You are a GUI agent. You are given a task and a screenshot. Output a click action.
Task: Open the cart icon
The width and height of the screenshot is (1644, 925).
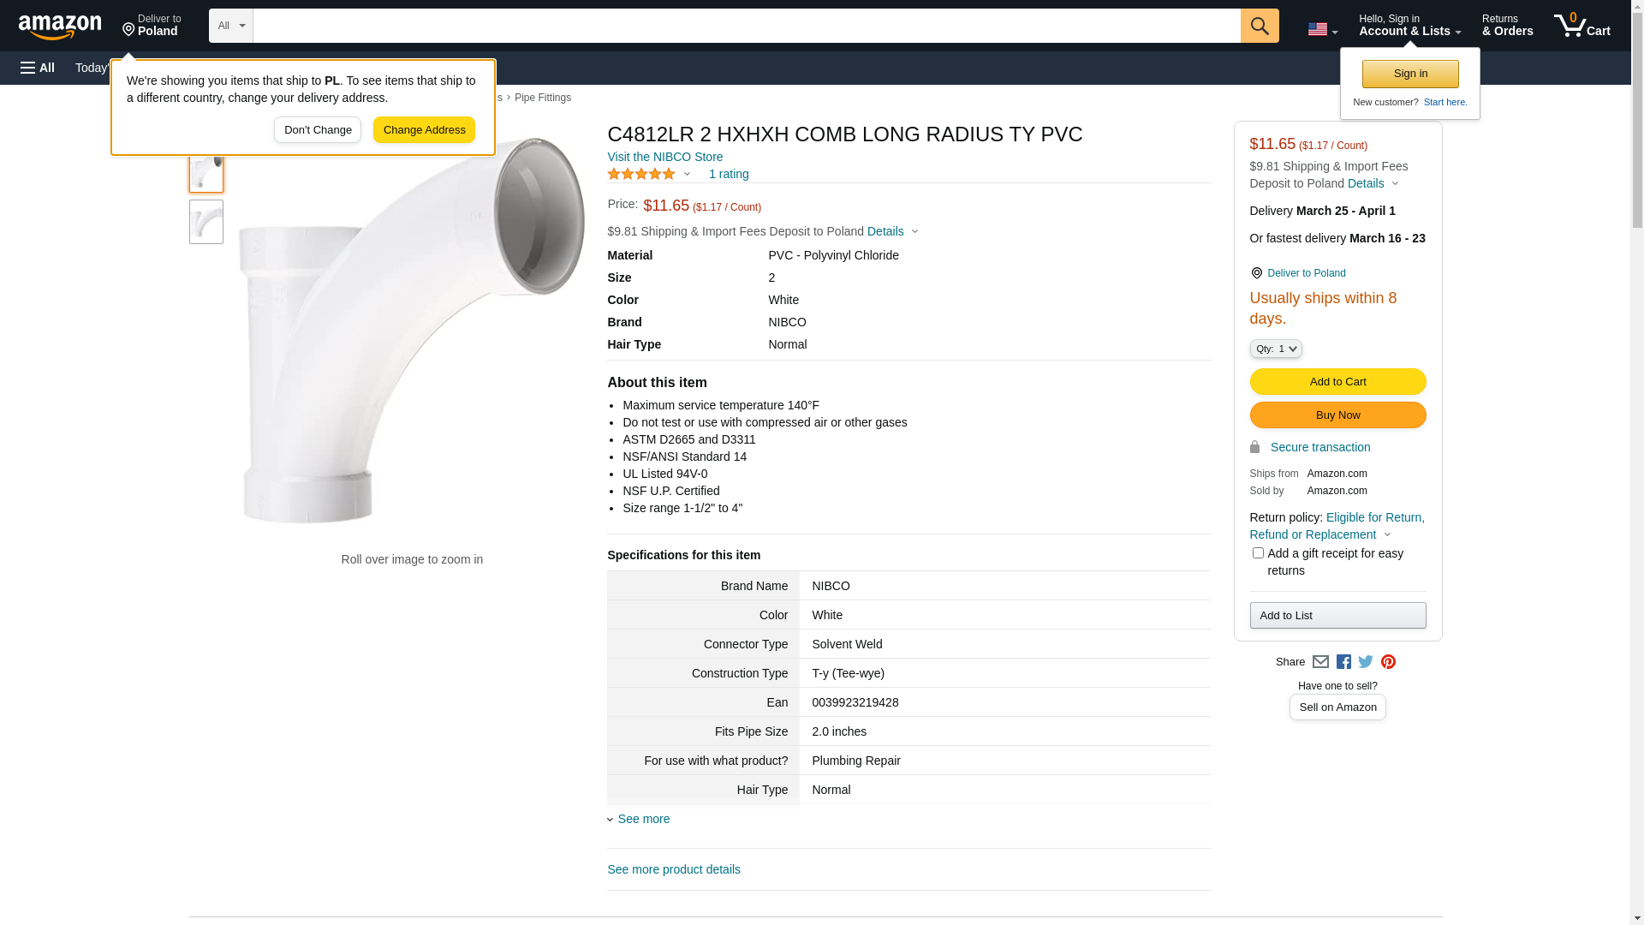tap(1581, 26)
